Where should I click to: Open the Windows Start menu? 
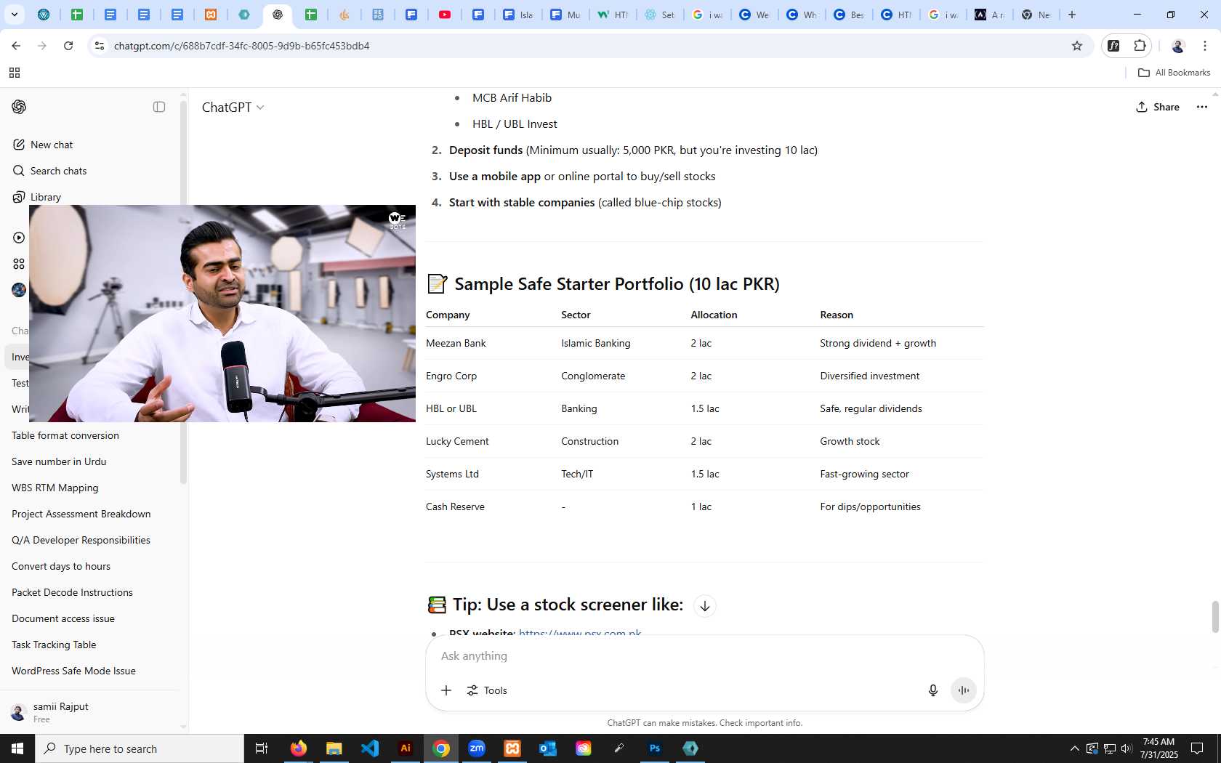[17, 748]
